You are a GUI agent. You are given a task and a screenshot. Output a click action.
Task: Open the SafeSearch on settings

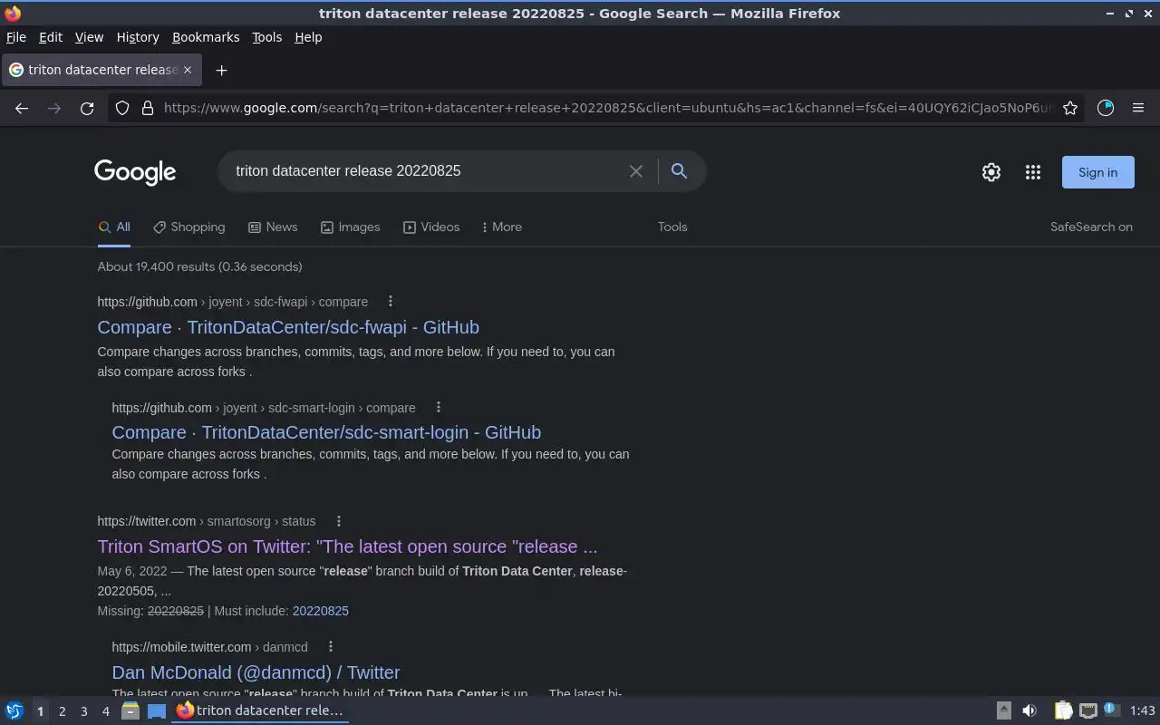click(1091, 227)
